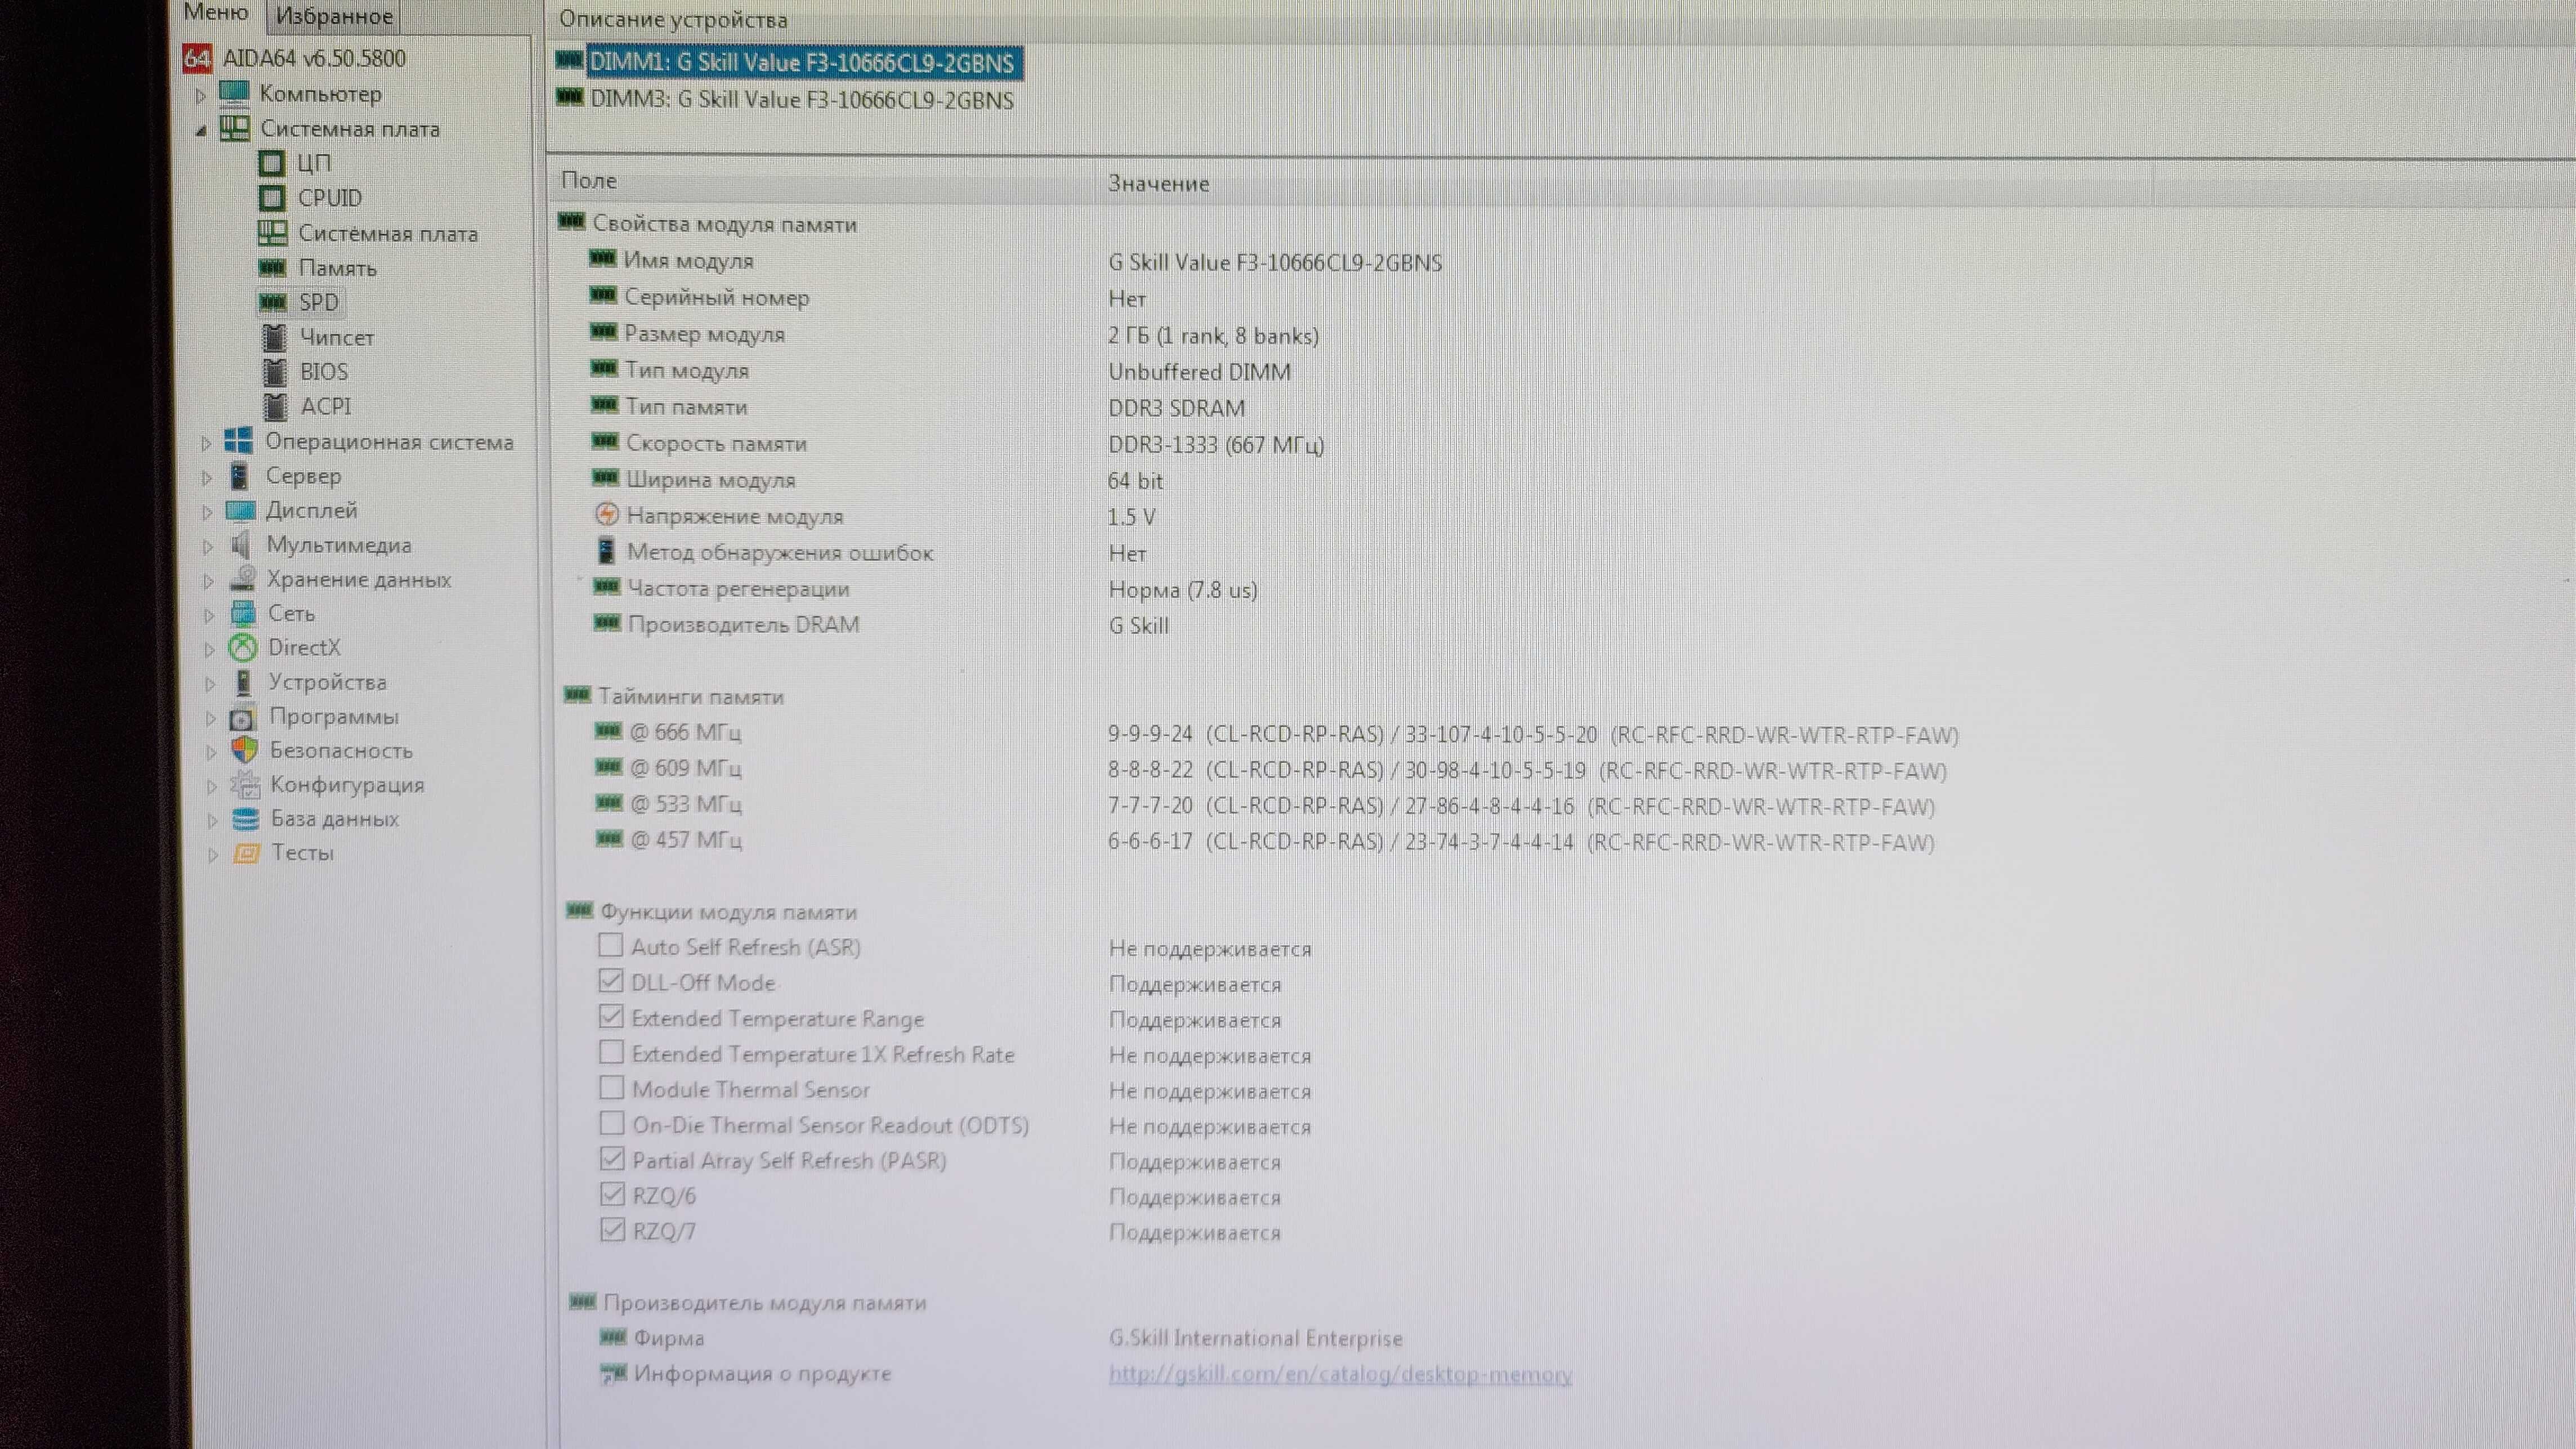Click the SPD memory icon in tree

pyautogui.click(x=273, y=302)
